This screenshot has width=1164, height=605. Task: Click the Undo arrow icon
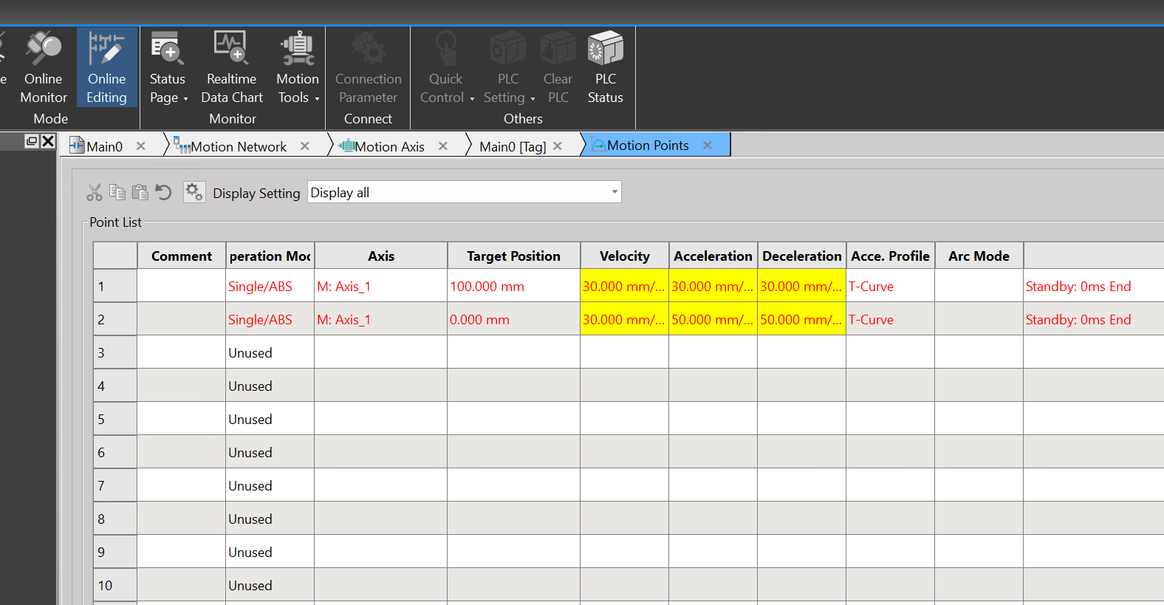164,193
